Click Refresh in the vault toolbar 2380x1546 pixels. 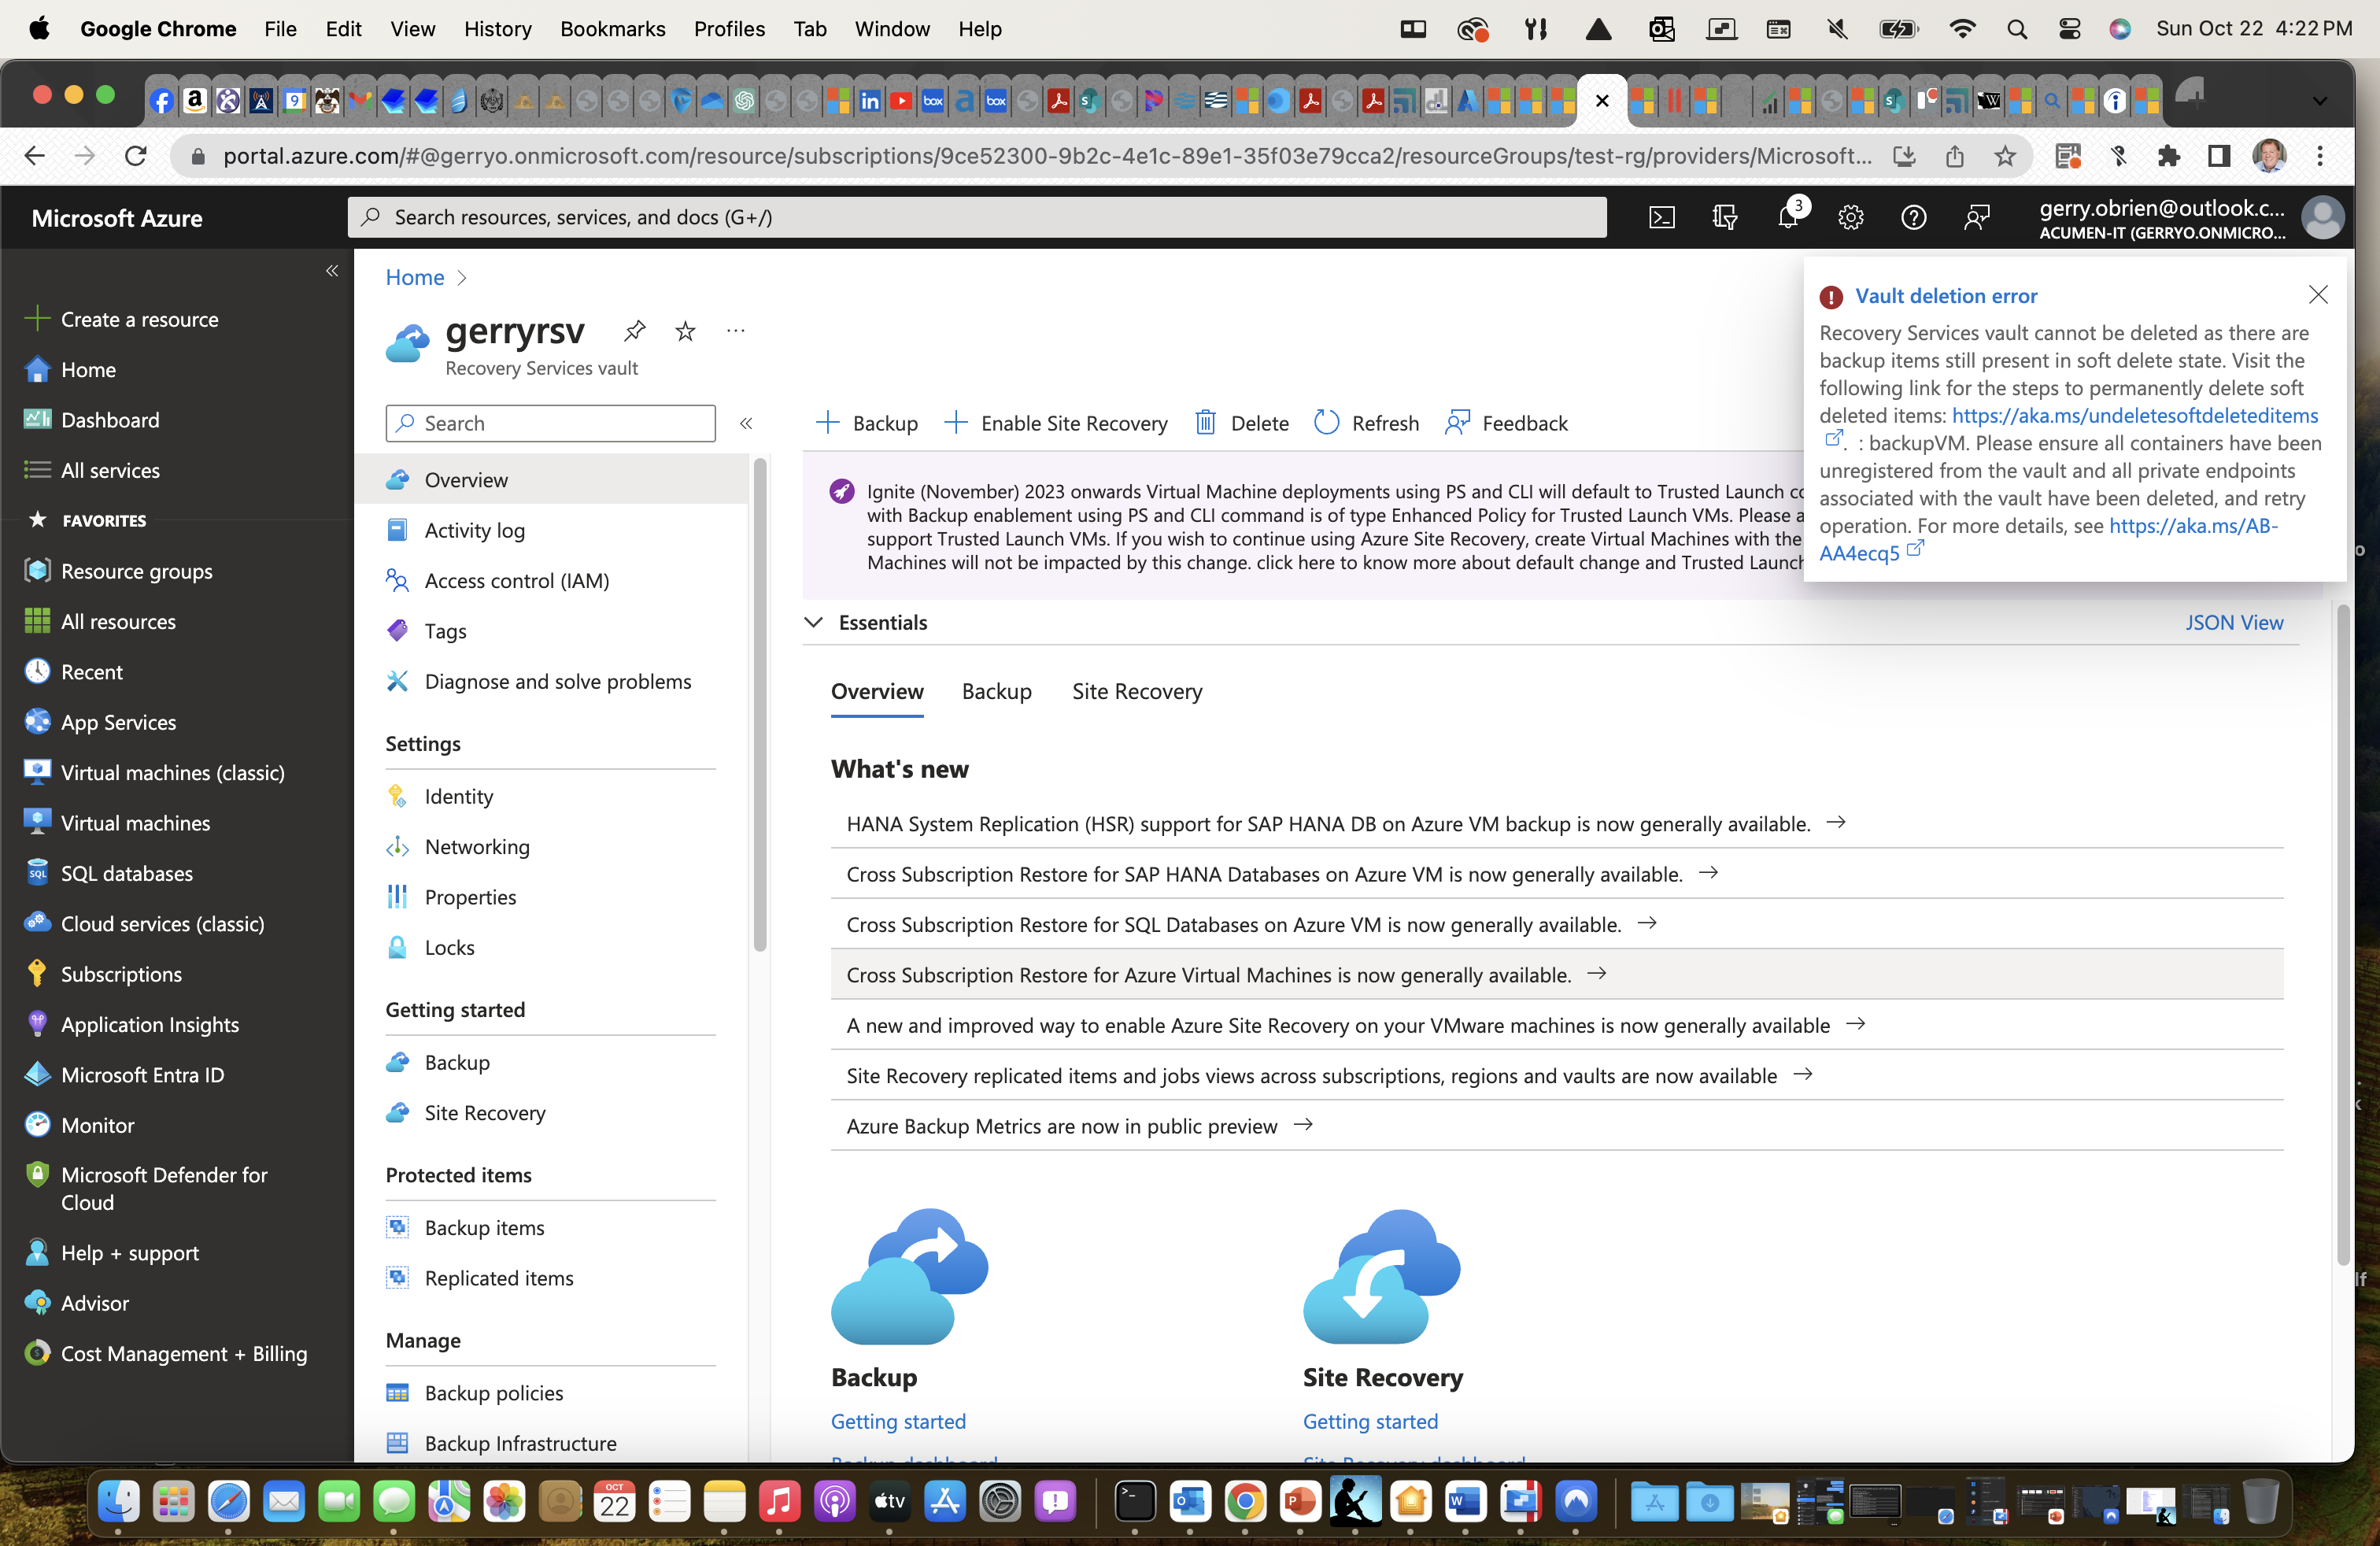1366,423
